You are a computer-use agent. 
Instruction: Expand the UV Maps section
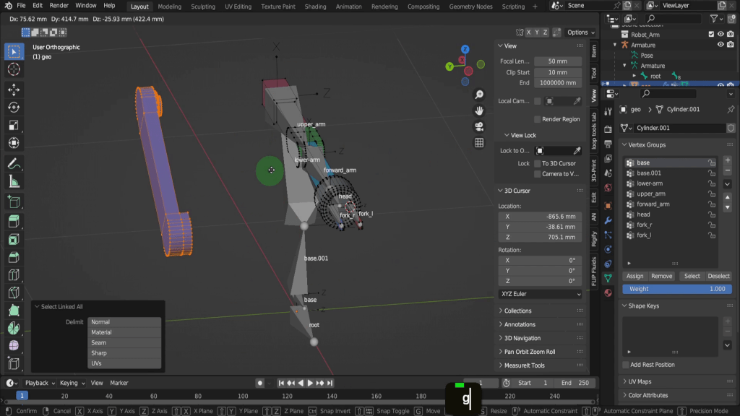639,381
